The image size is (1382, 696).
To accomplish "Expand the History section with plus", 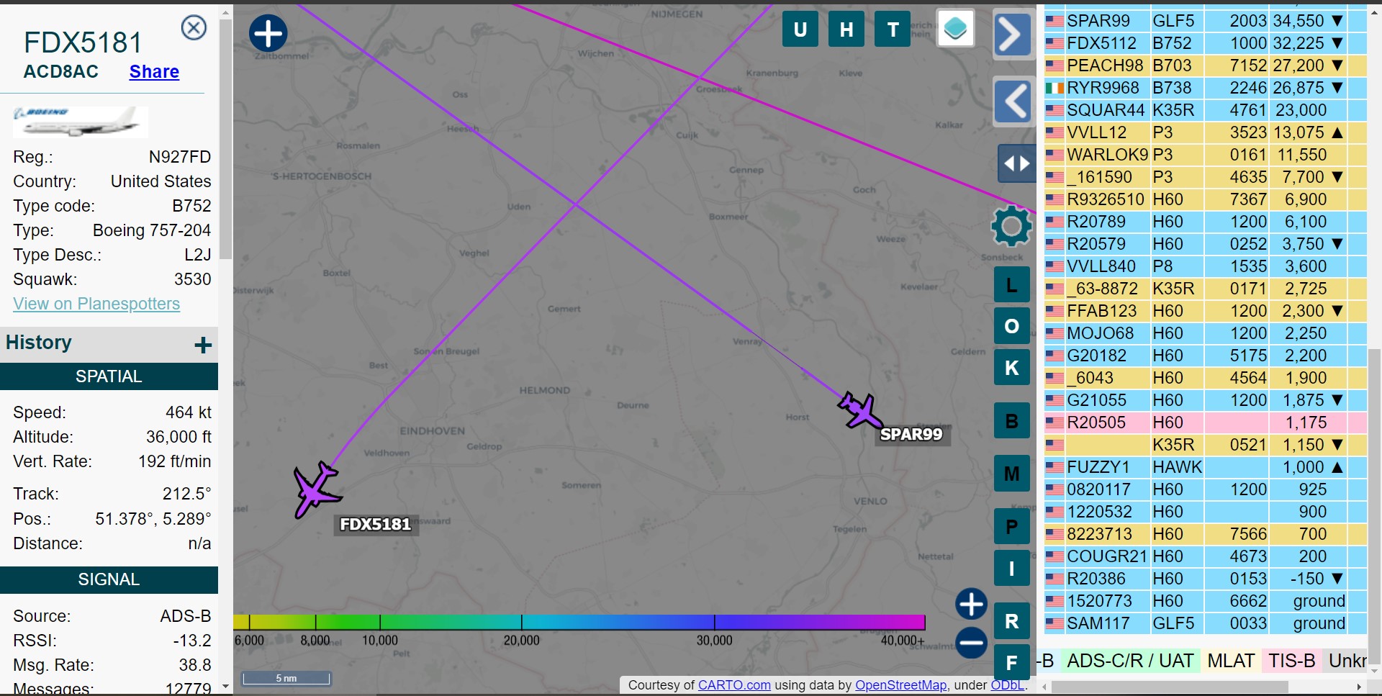I will (x=203, y=345).
